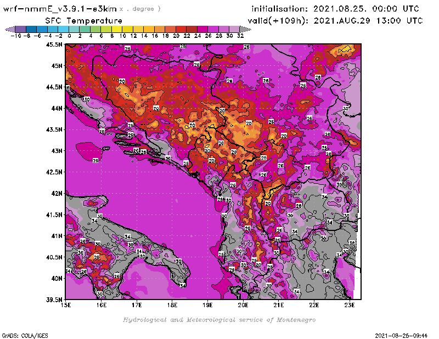Select the 'initialisation: 2021.08.25. 00:00 UTC' text
Screen dimensions: 439x339
point(335,9)
